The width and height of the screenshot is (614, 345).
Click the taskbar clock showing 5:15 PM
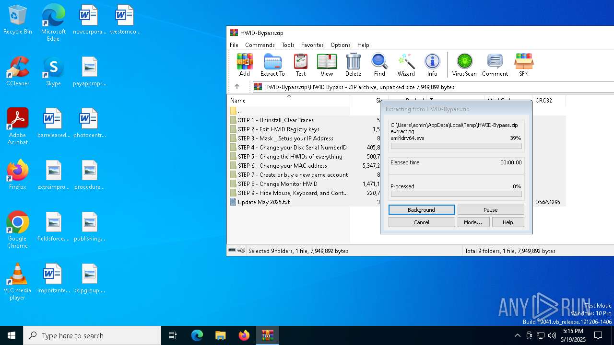tap(573, 335)
